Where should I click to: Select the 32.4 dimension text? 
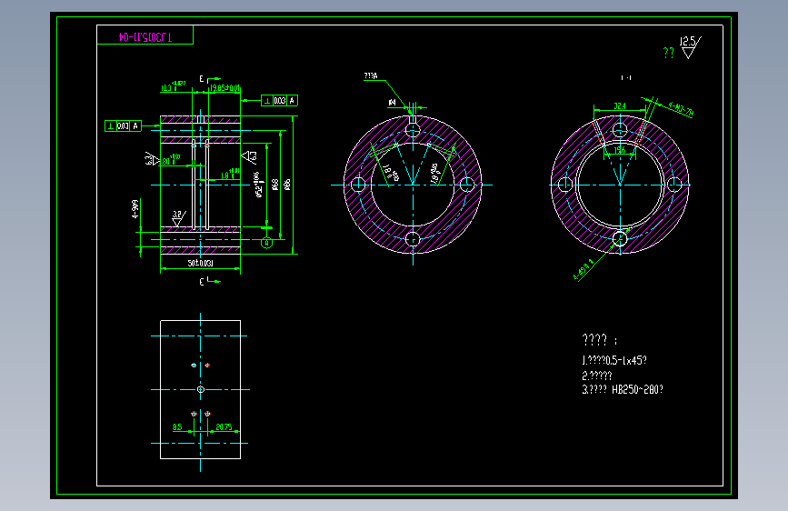pyautogui.click(x=620, y=106)
